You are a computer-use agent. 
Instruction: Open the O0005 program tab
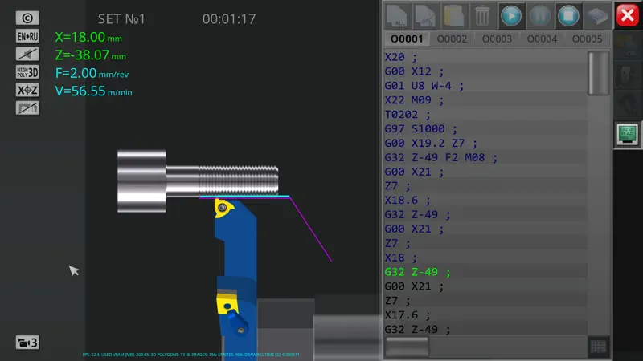(588, 39)
